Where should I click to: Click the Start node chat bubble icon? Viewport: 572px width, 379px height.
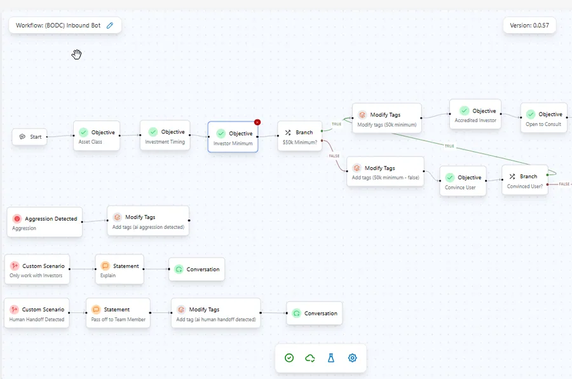pyautogui.click(x=22, y=137)
